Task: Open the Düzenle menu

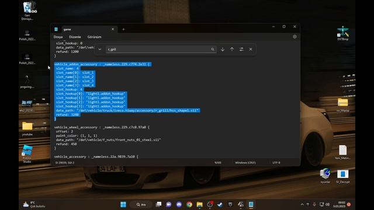Action: click(75, 37)
